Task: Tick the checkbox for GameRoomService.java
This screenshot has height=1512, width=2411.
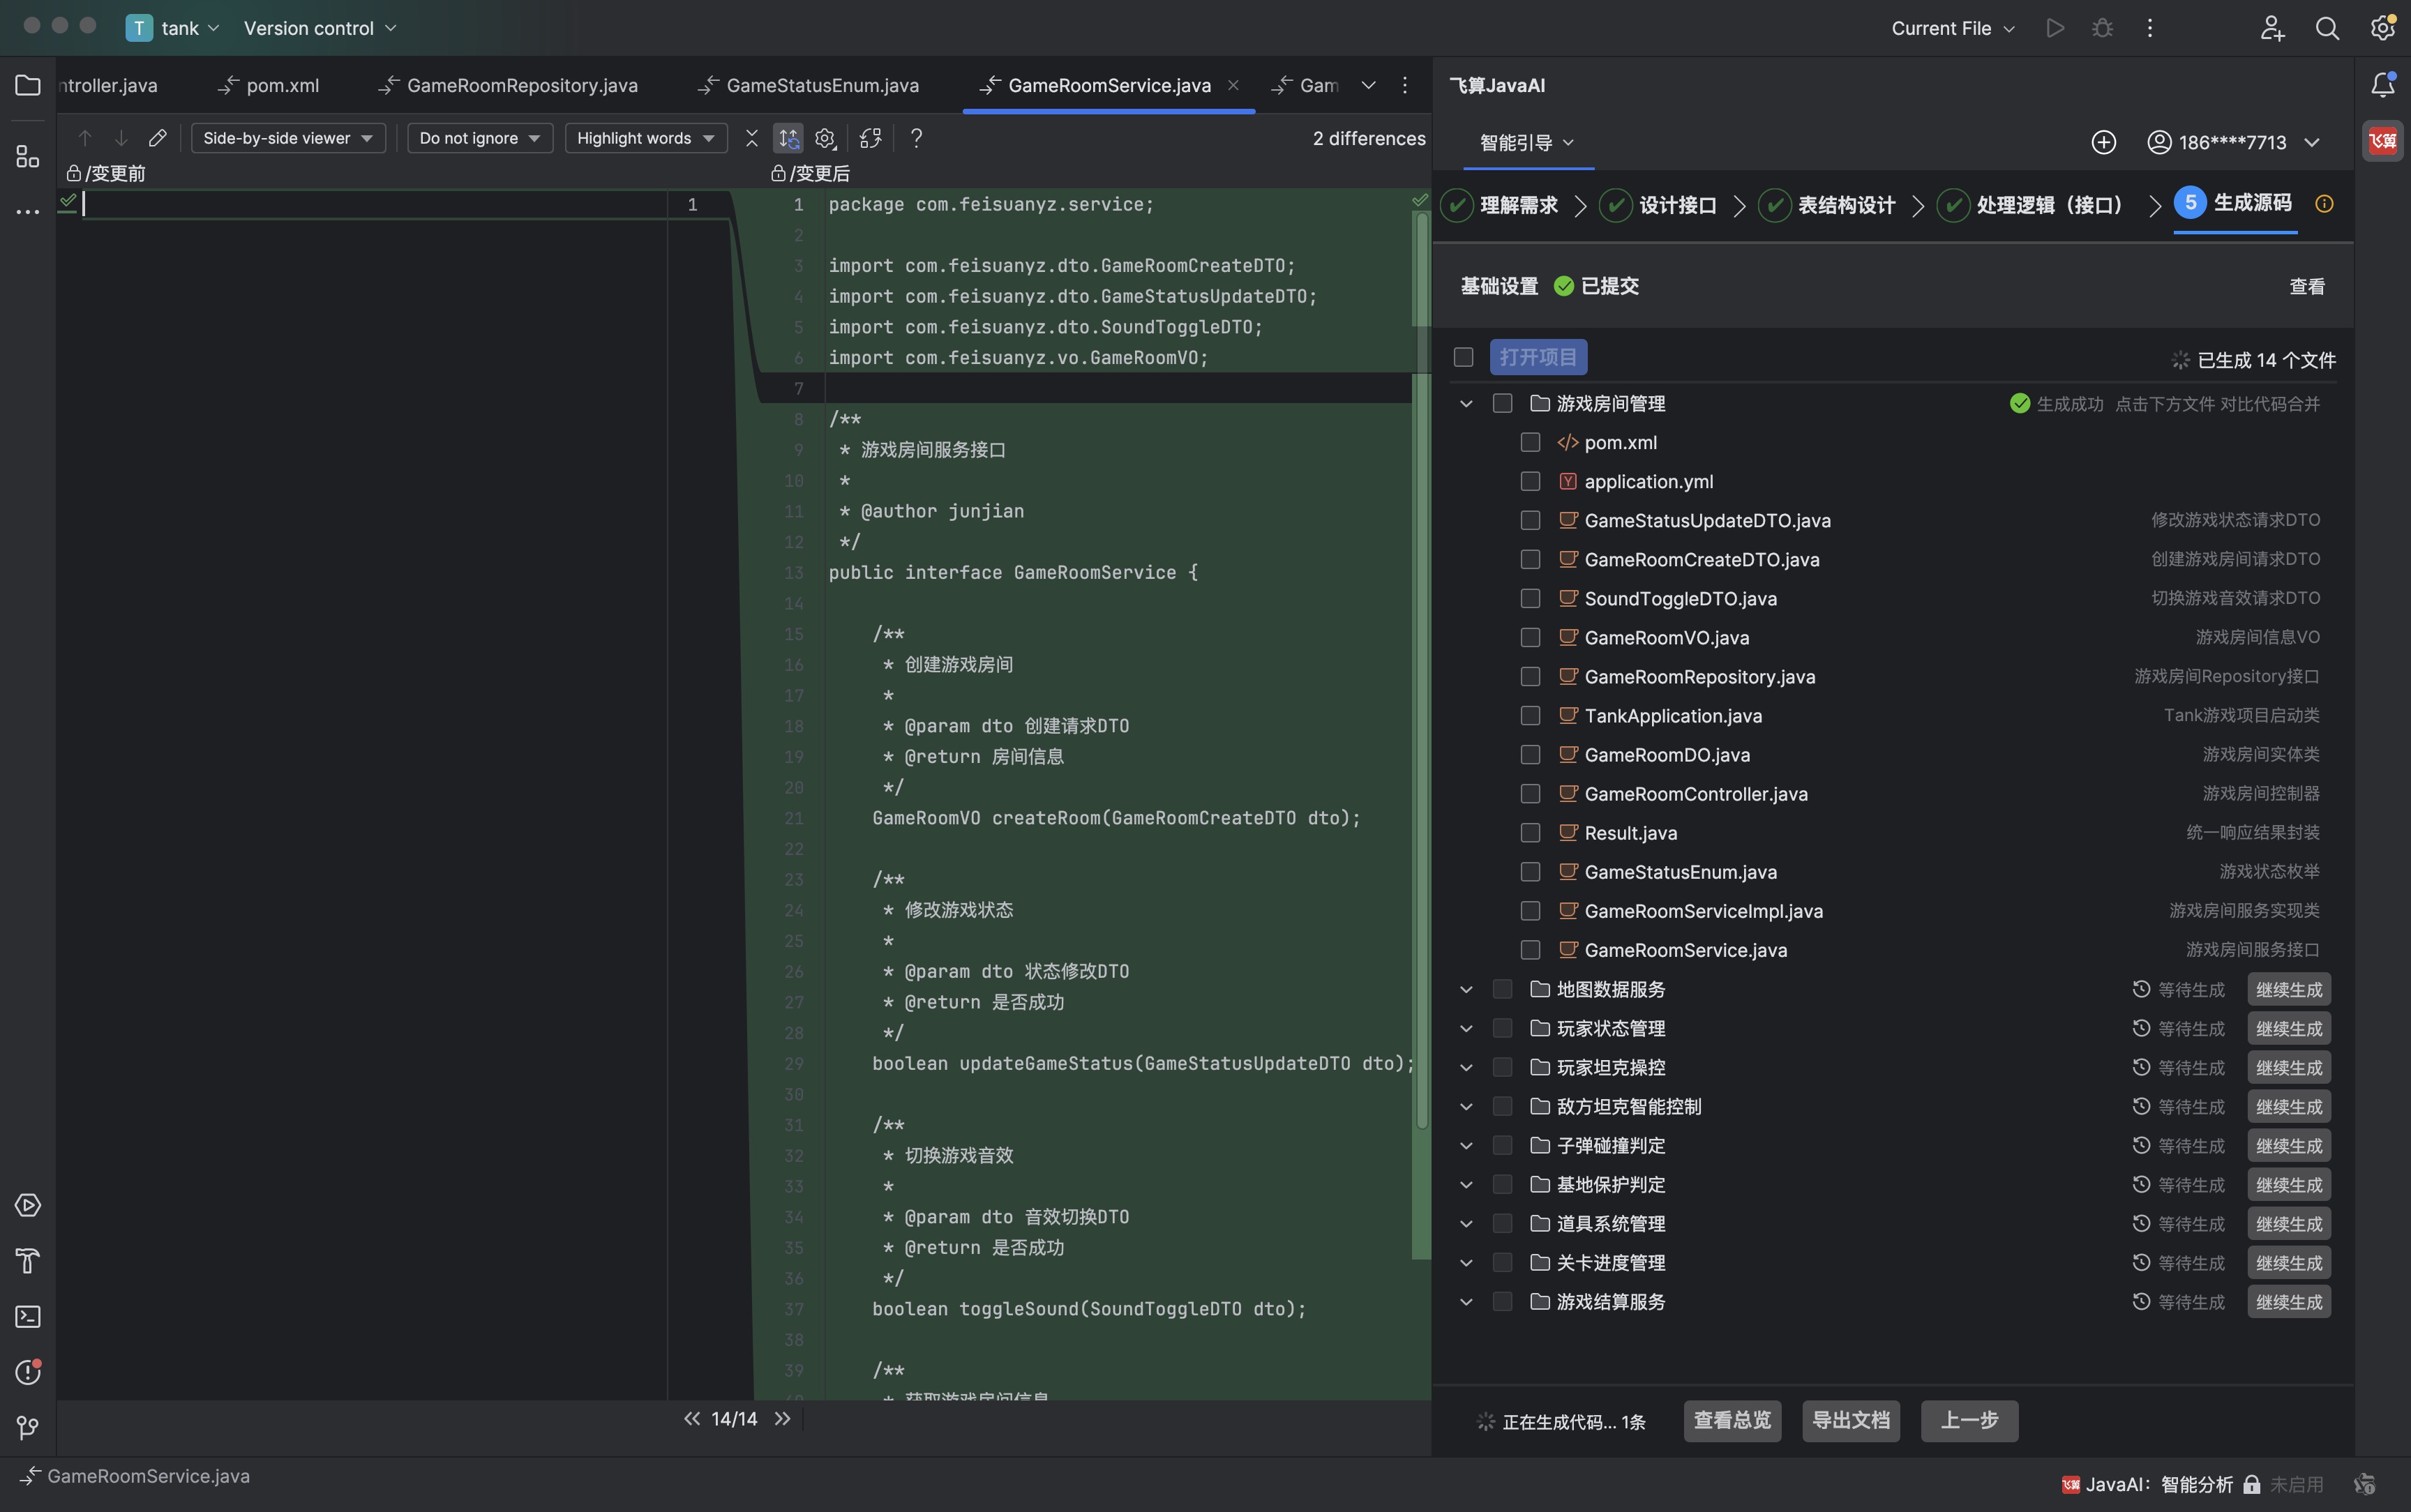Action: 1530,950
